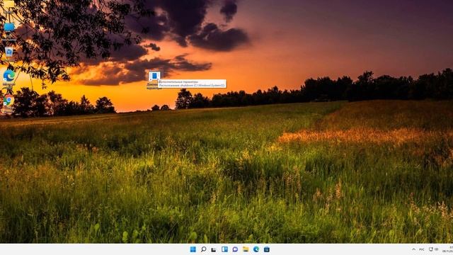Open taskbar Search magnifier
Viewport: 453px width, 255px height.
[203, 249]
